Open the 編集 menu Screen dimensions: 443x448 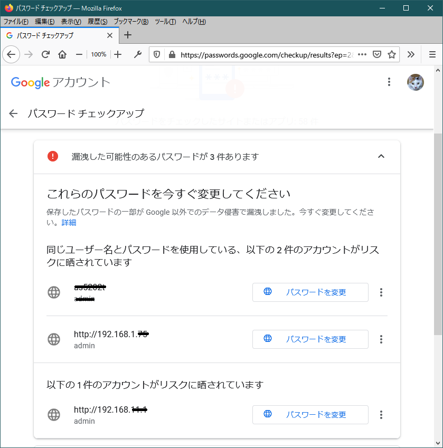click(x=44, y=22)
